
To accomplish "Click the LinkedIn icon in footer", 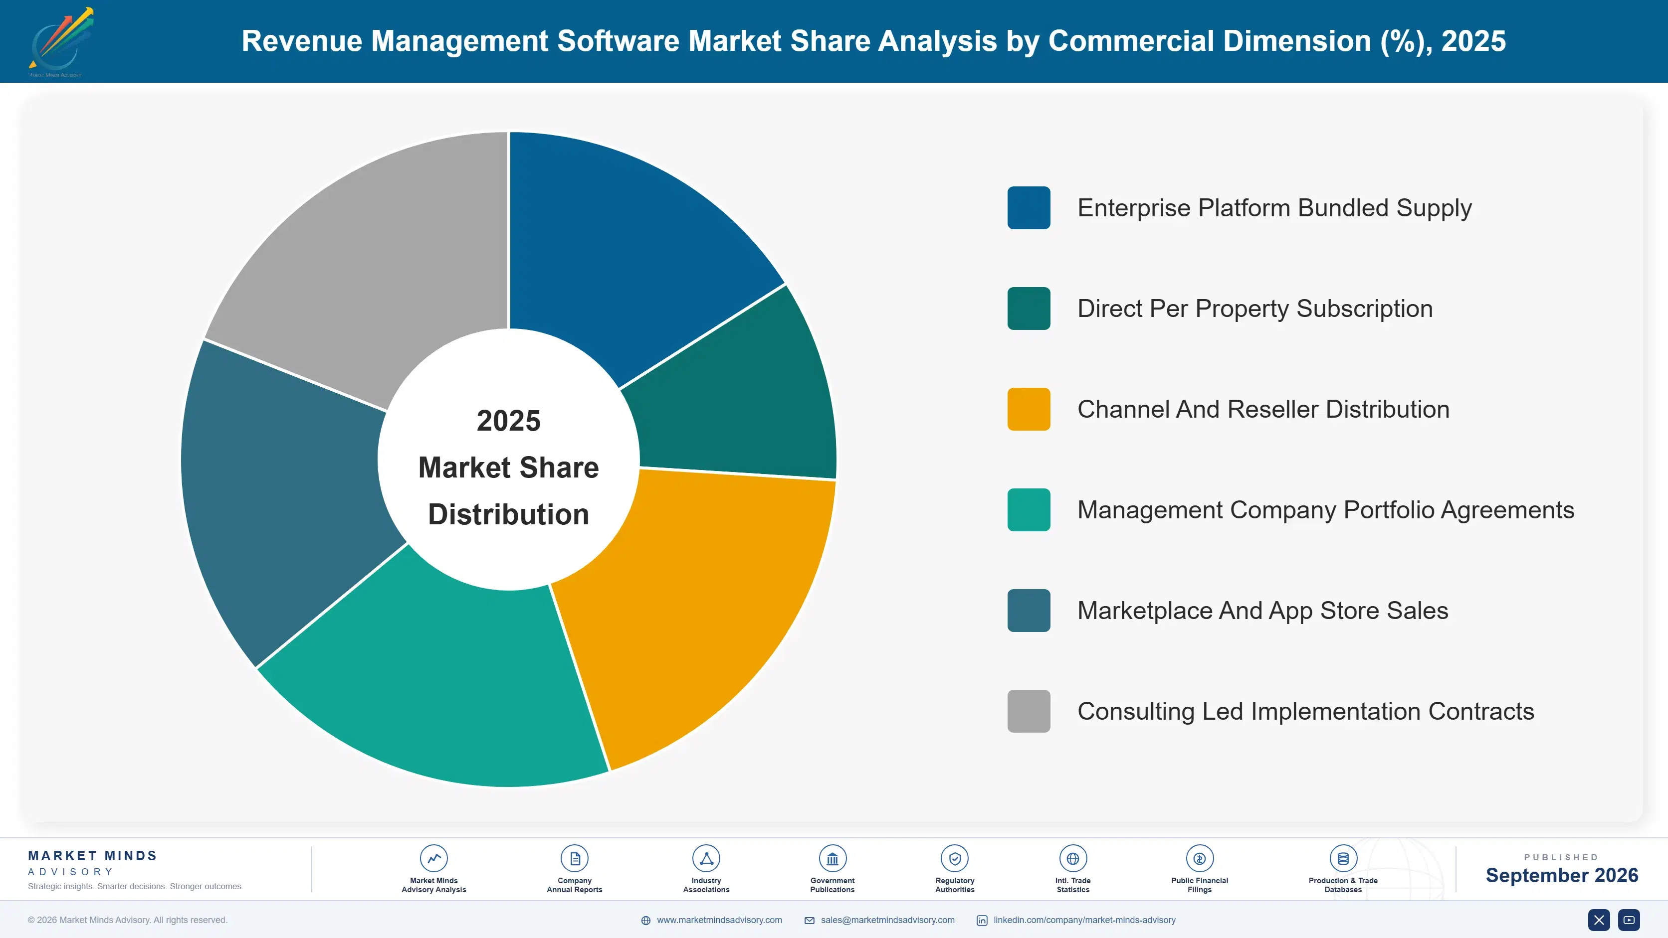I will coord(982,921).
